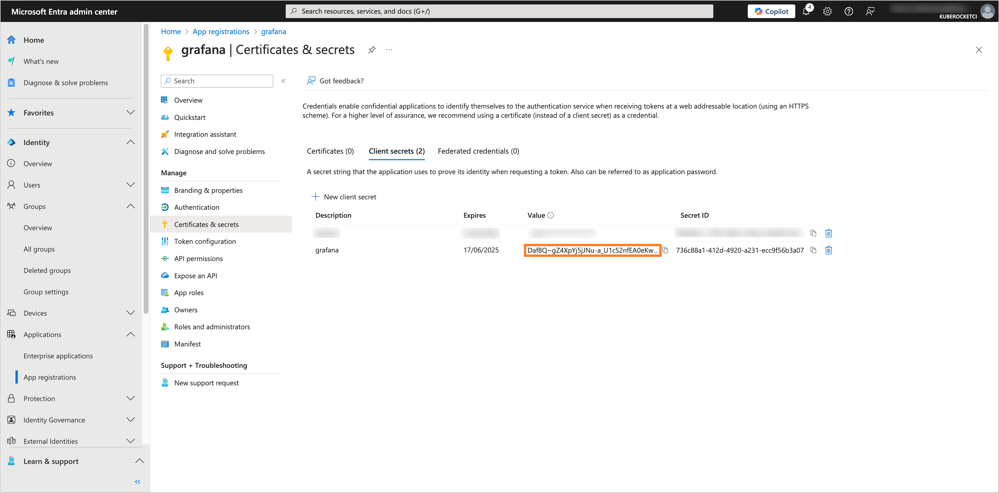Copy the grafana Secret ID
The width and height of the screenshot is (999, 493).
tap(813, 250)
